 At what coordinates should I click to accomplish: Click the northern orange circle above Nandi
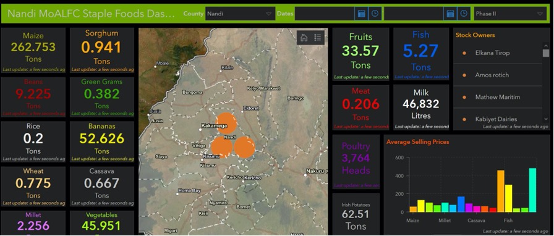point(226,124)
